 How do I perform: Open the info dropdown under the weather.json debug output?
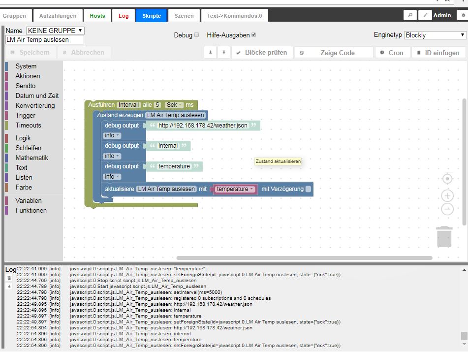[x=112, y=135]
